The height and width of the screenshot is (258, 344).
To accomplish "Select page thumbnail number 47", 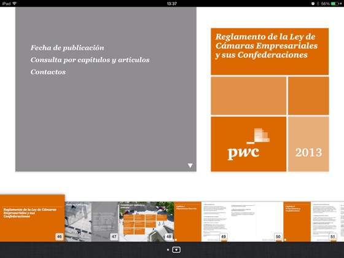I will pos(92,222).
